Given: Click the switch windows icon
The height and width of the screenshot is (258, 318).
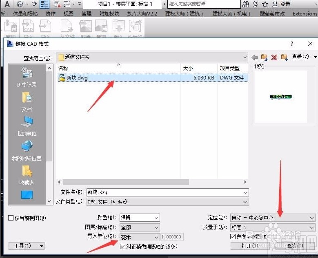Looking at the screenshot, I should tap(67, 4).
